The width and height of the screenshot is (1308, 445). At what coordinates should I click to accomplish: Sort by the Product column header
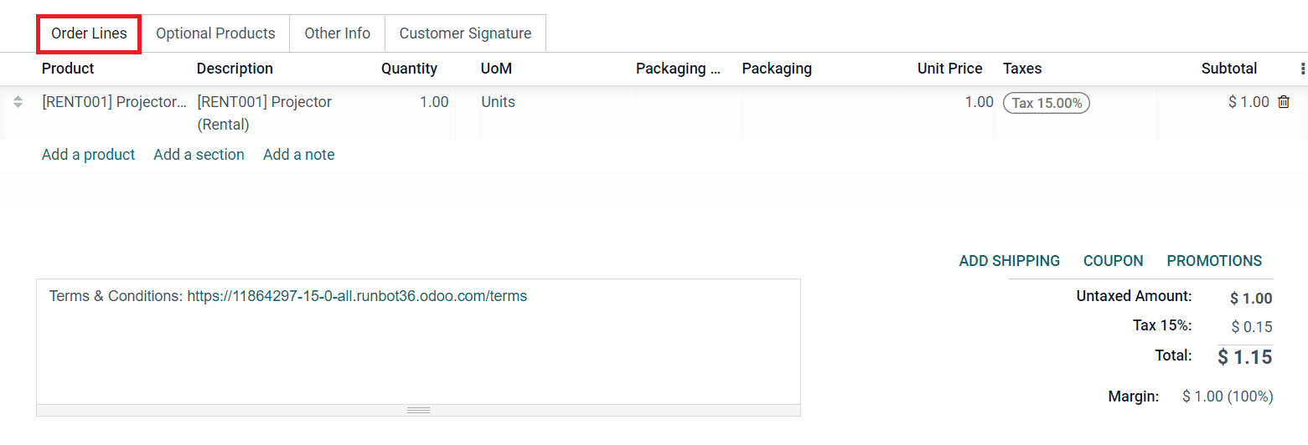pos(68,69)
